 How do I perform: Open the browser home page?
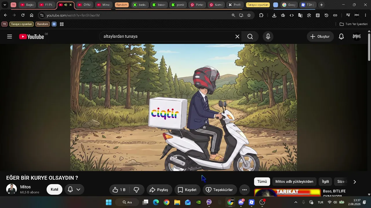pyautogui.click(x=32, y=15)
